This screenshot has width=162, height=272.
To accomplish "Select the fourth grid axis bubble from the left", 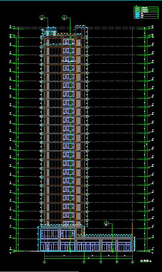I will (x=117, y=262).
